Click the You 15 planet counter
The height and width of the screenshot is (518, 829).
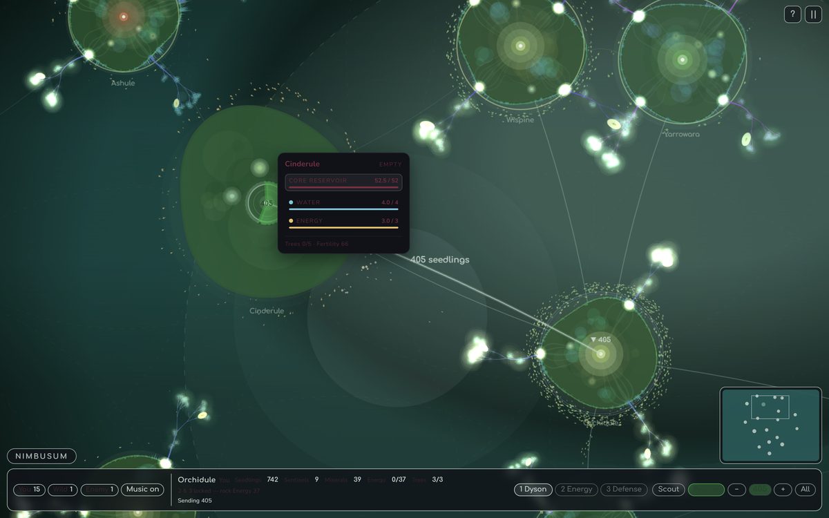[x=28, y=490]
